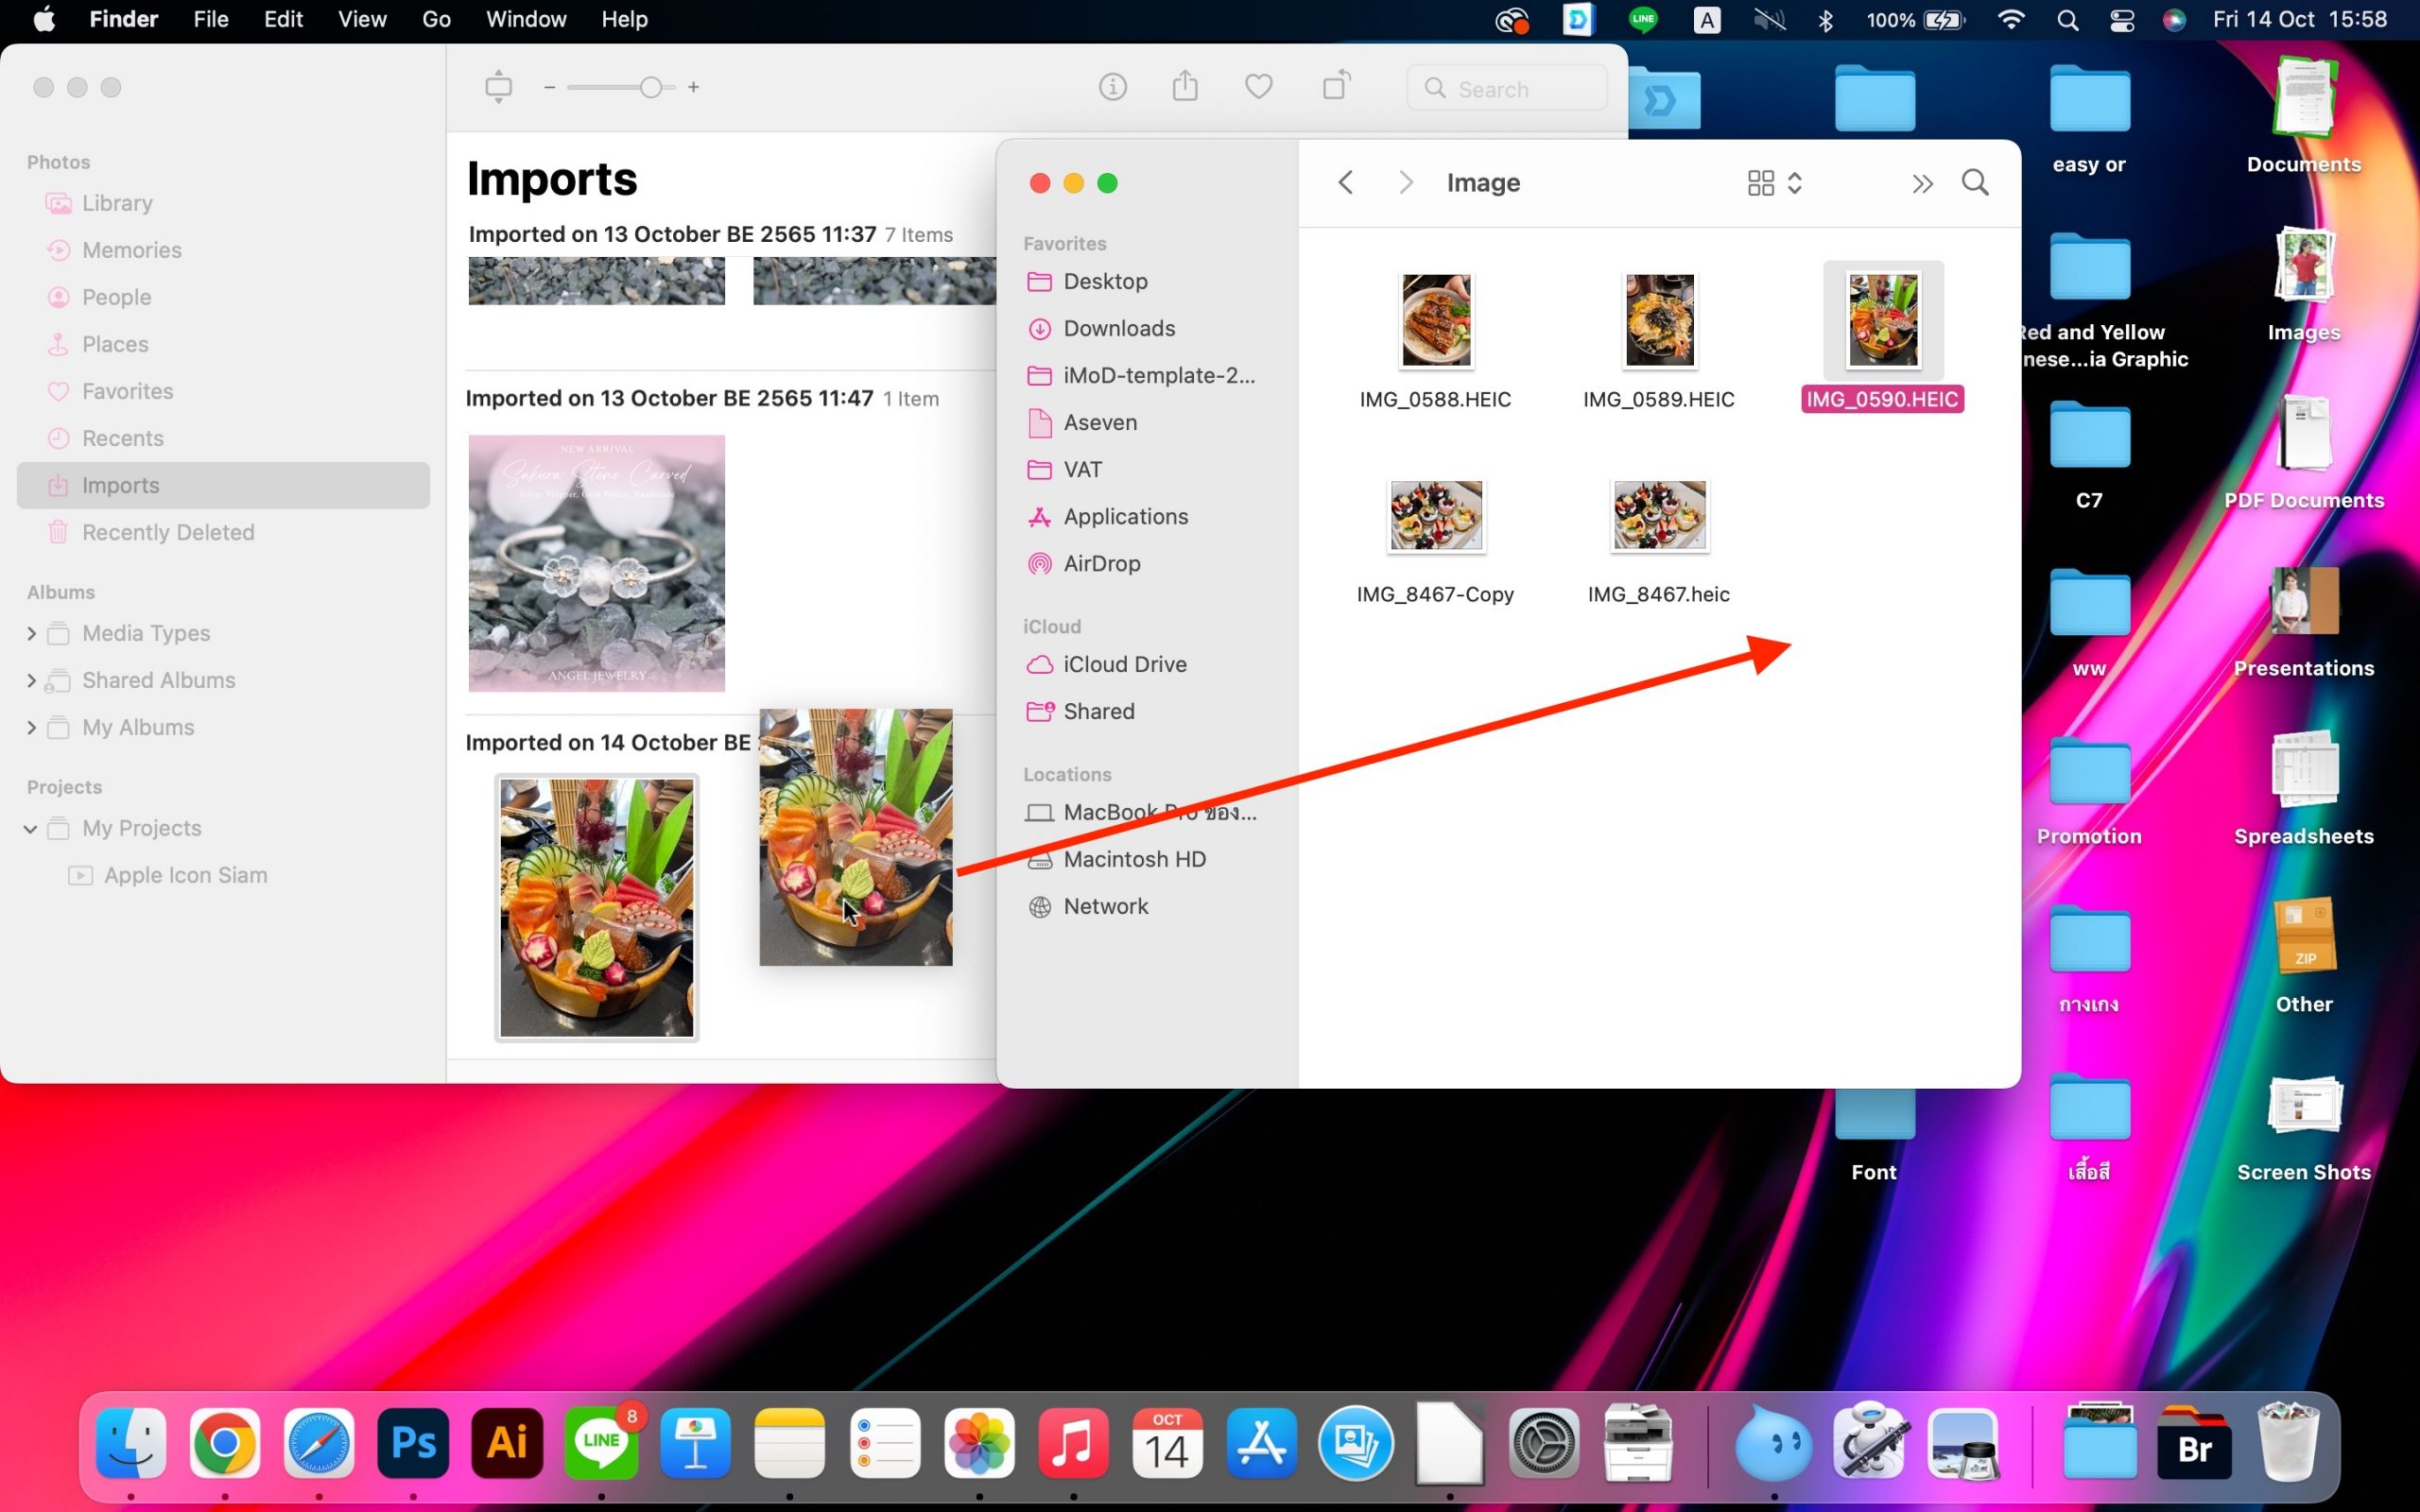Open the Go menu
The image size is (2420, 1512).
(436, 20)
